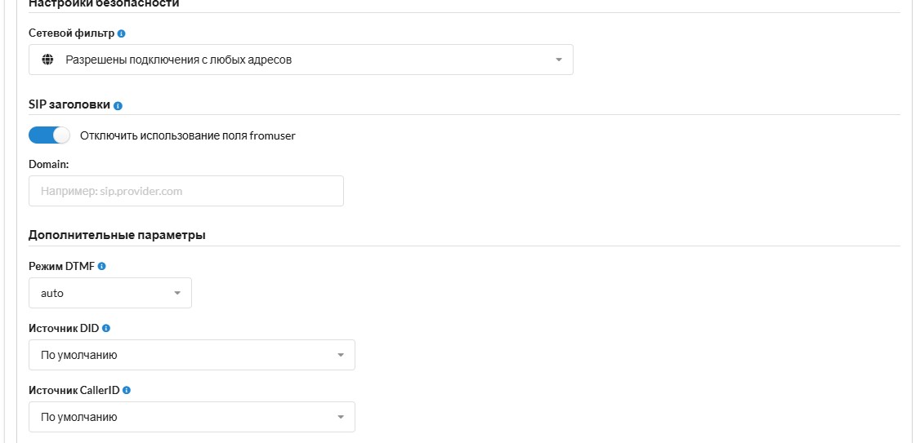
Task: Click the "SIP заголовки" section heading
Action: pos(69,105)
